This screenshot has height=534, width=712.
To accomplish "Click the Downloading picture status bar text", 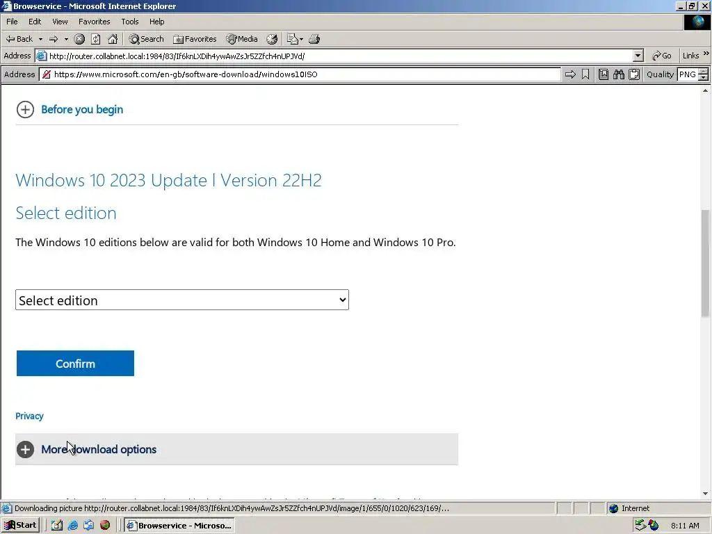I will pos(232,508).
